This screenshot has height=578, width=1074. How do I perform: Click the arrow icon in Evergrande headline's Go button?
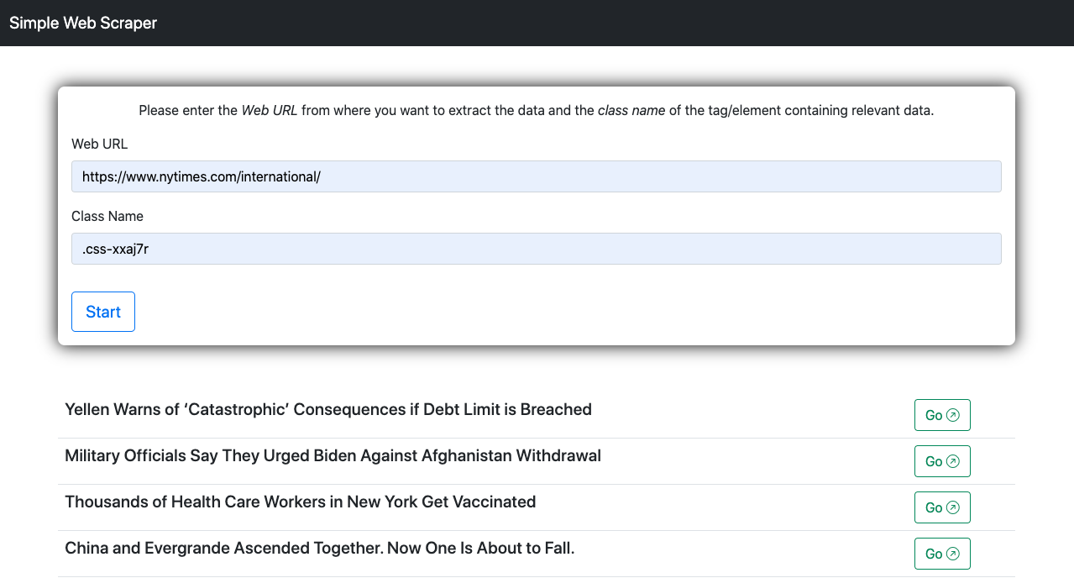(953, 554)
